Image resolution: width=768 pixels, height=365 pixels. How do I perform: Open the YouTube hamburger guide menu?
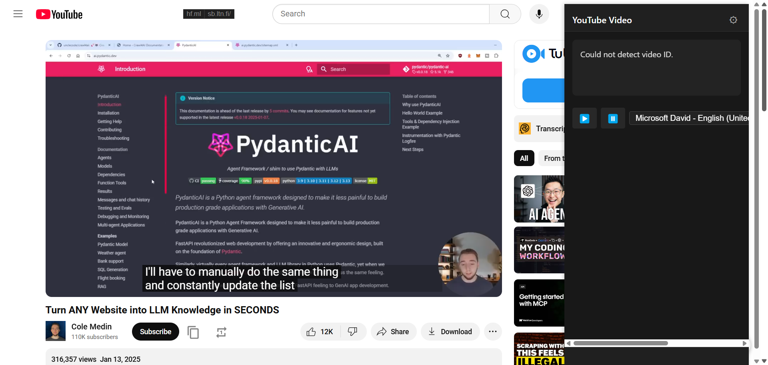tap(18, 14)
